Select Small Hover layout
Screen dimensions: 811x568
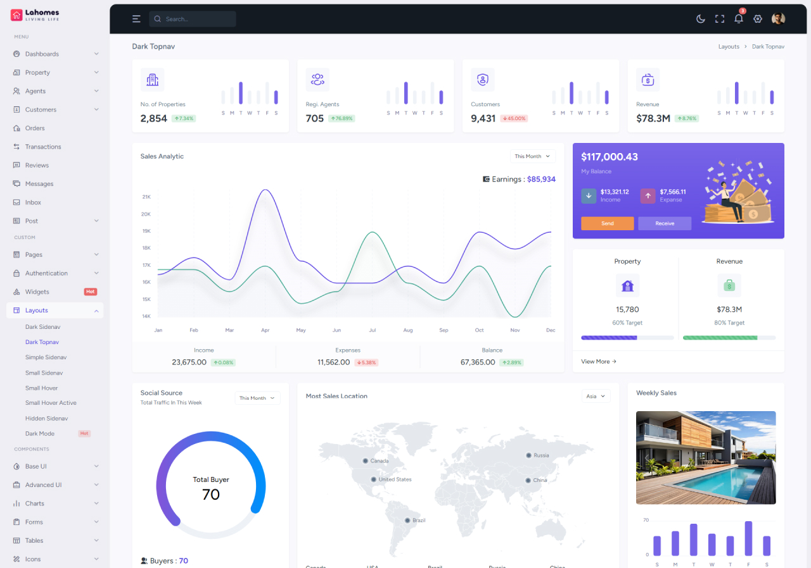[41, 388]
